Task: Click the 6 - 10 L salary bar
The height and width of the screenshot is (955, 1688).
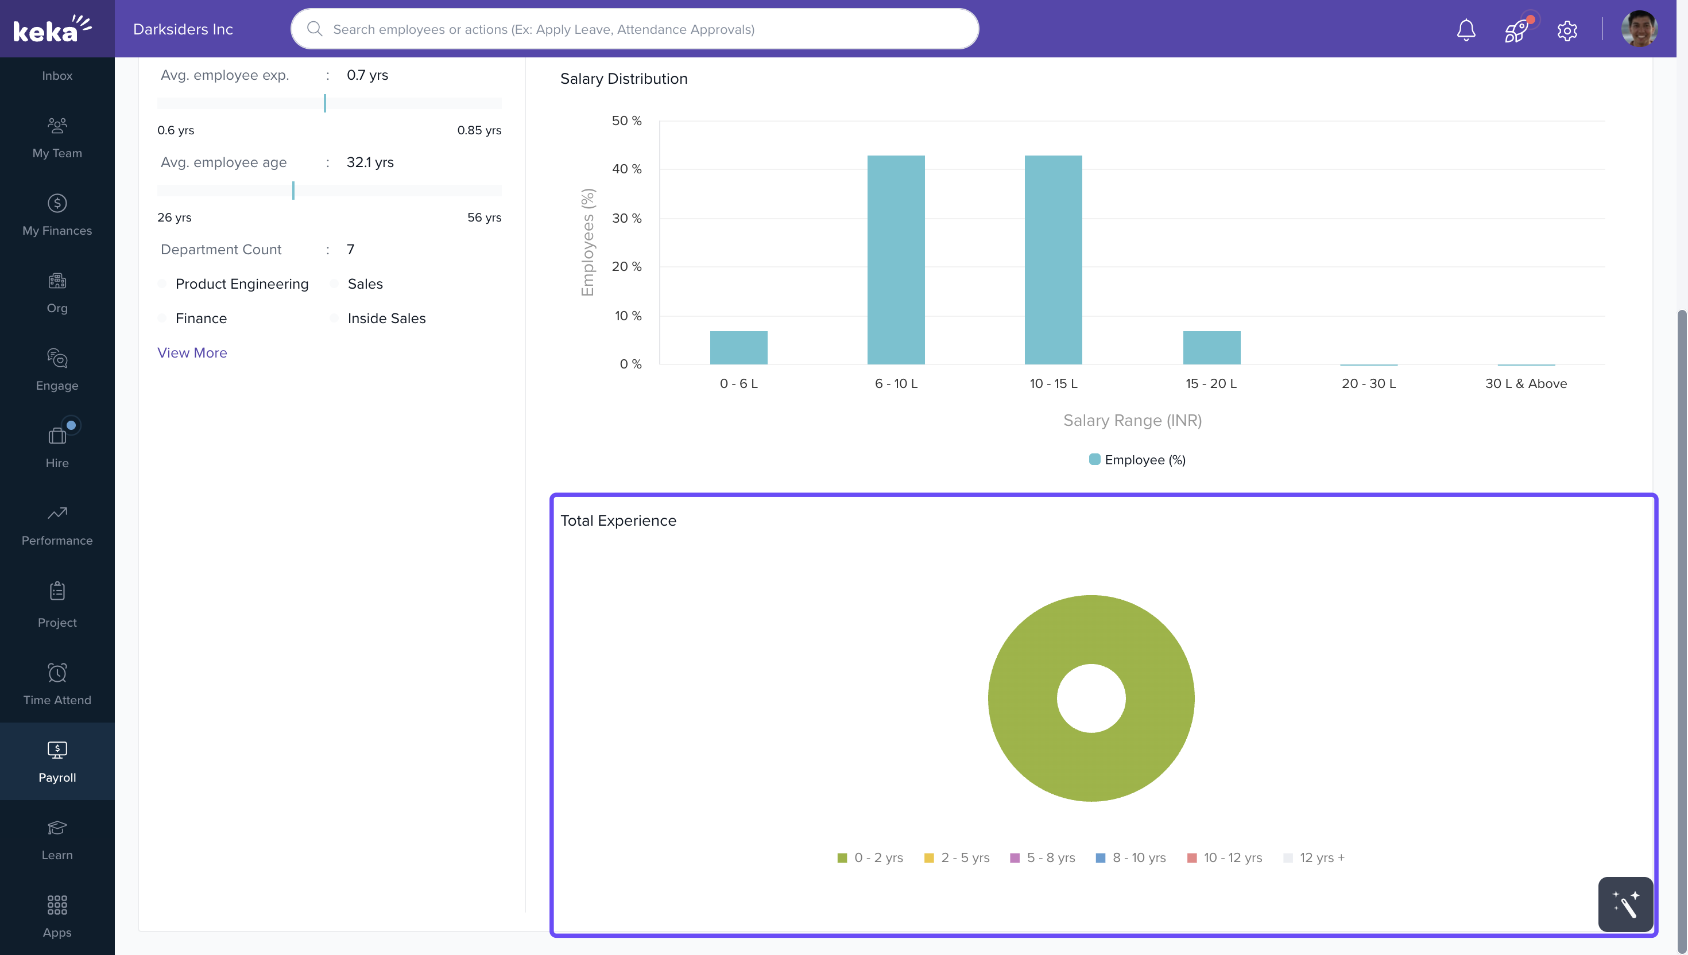Action: pyautogui.click(x=896, y=260)
